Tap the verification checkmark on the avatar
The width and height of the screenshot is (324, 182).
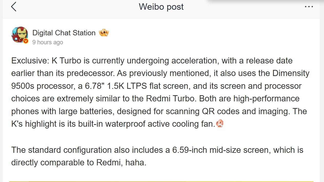click(26, 41)
